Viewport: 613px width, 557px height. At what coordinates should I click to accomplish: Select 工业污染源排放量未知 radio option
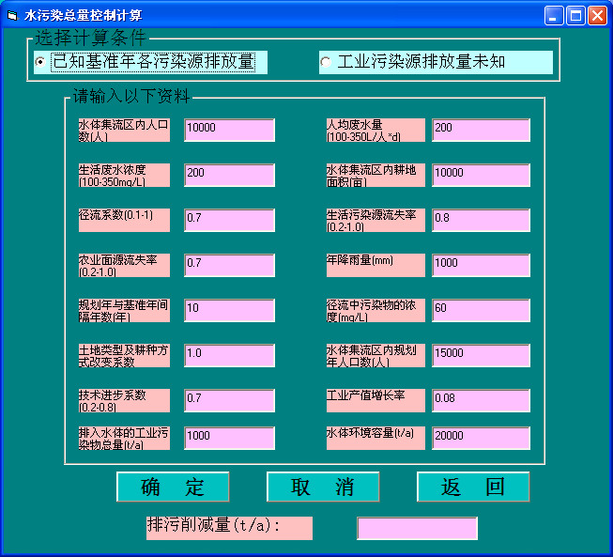coord(326,62)
